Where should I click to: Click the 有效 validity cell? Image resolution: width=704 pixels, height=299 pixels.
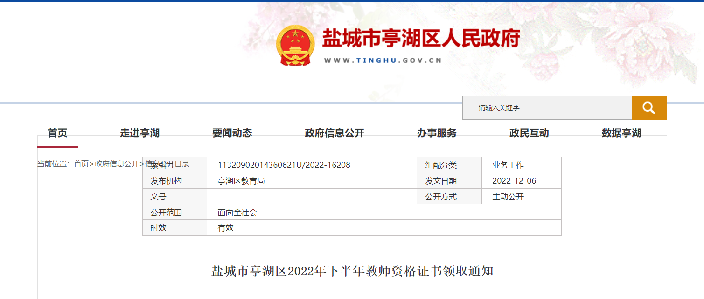point(384,228)
